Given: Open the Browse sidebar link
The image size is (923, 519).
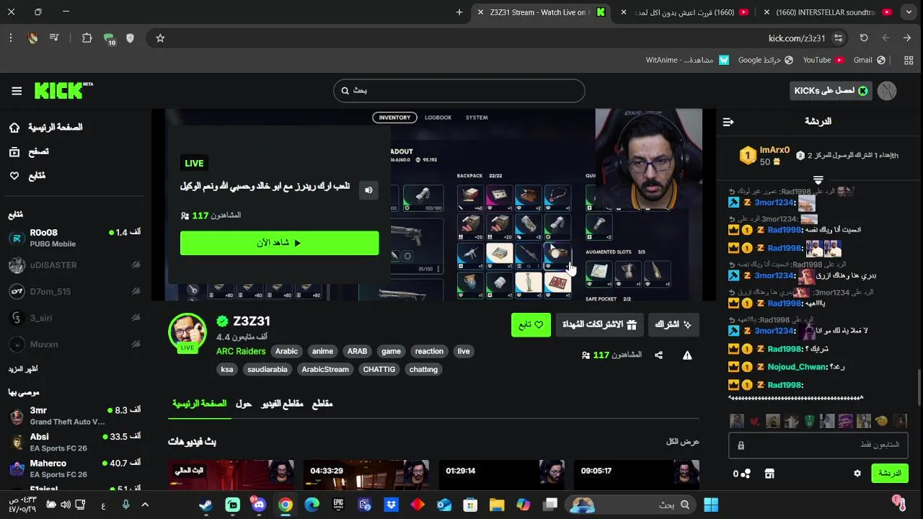Looking at the screenshot, I should [x=29, y=152].
